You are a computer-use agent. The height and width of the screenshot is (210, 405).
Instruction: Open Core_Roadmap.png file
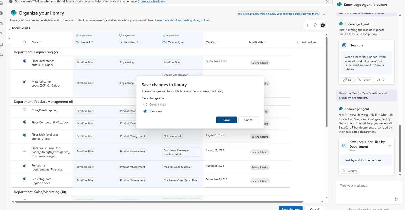(x=45, y=110)
